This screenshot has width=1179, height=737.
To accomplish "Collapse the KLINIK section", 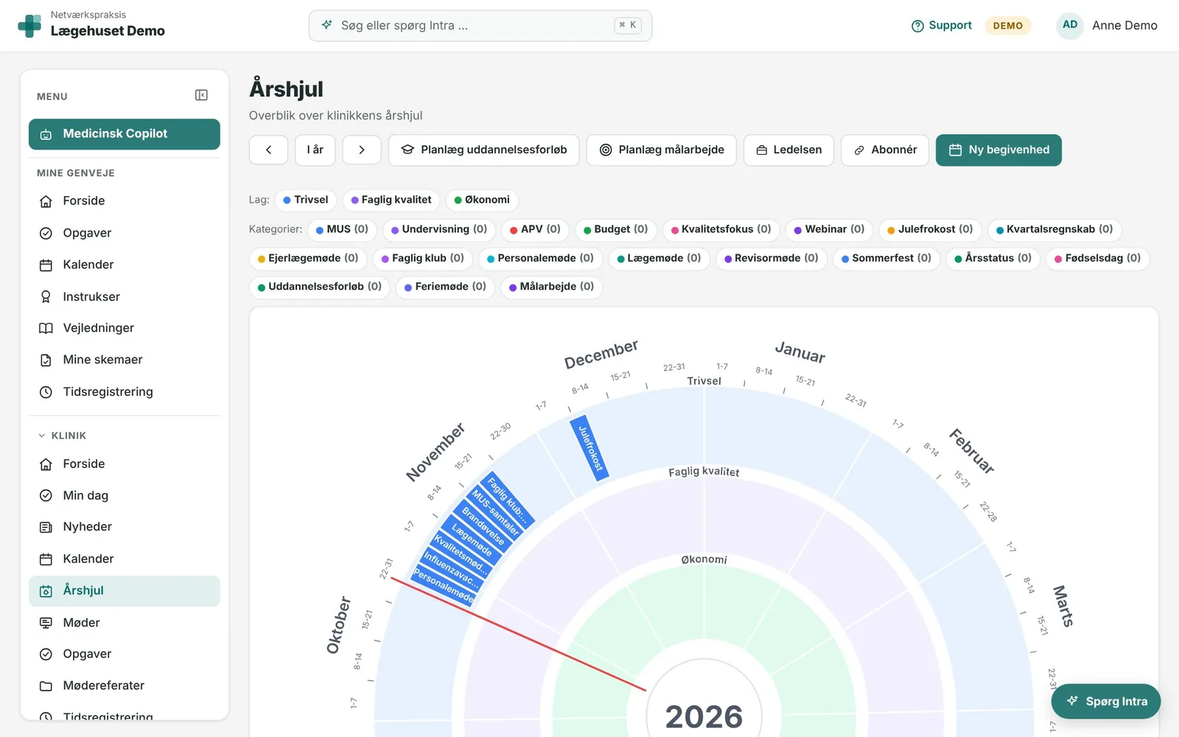I will [62, 436].
